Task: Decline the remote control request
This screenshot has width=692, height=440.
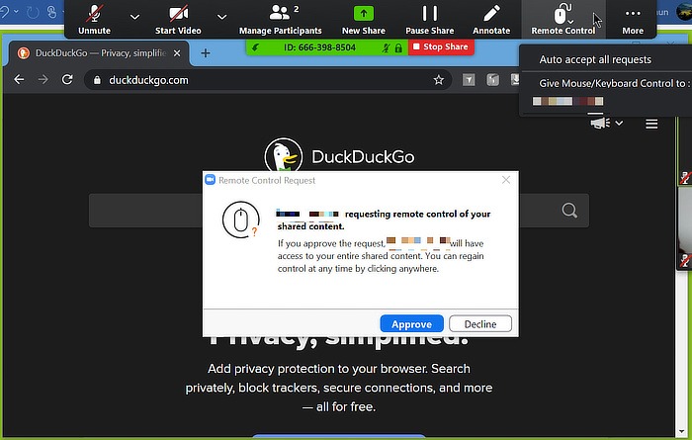Action: [x=480, y=324]
